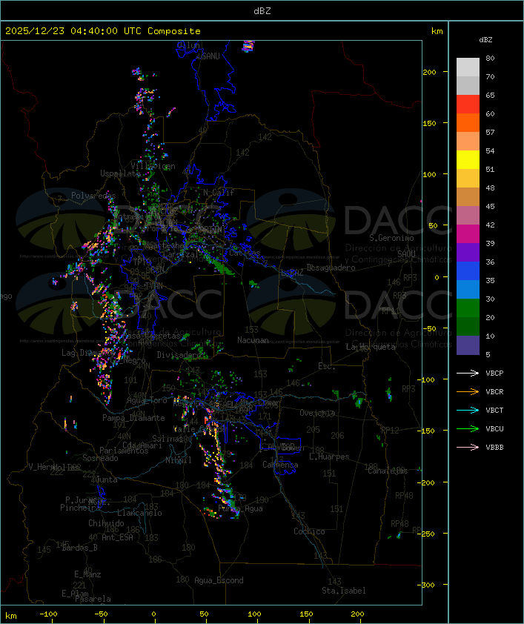
Task: Click the L.Huarpes map label
Action: click(x=329, y=457)
